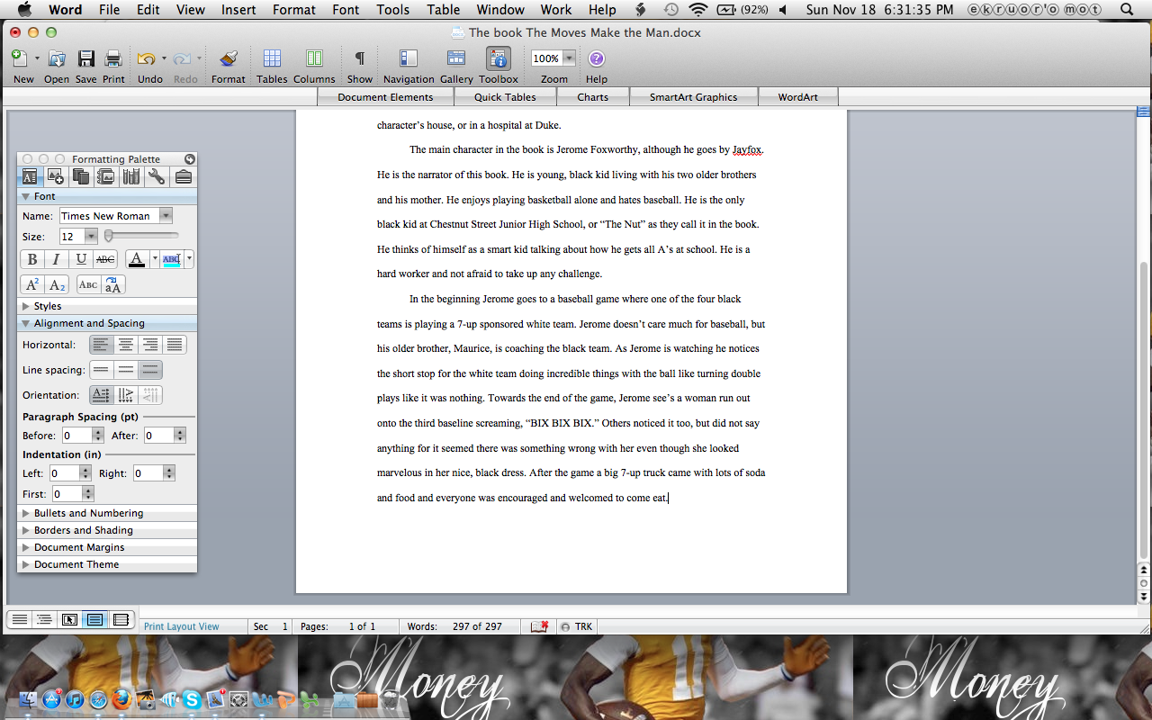The image size is (1152, 720).
Task: Open the Table menu
Action: click(444, 10)
